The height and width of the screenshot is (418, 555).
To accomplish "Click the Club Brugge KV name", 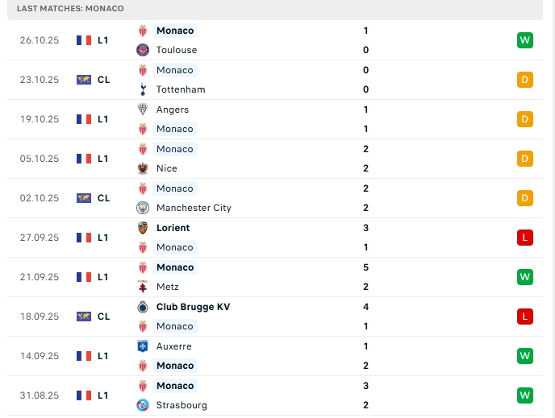I will (x=193, y=307).
